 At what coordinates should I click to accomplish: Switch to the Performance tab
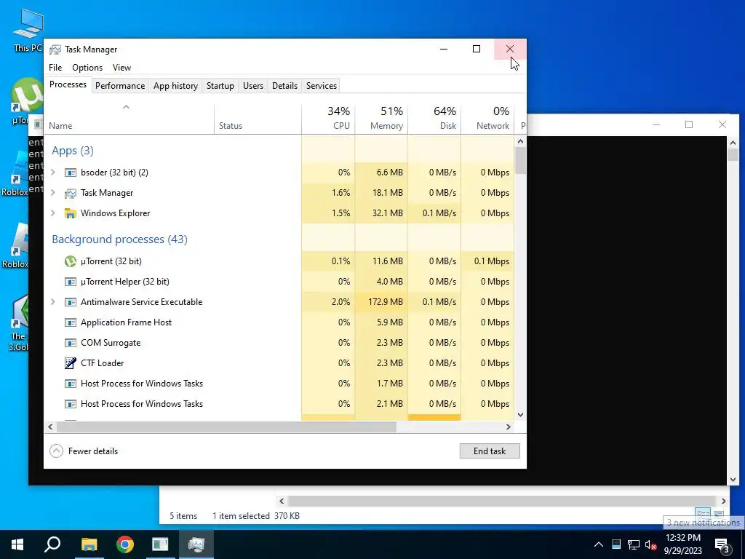coord(120,86)
